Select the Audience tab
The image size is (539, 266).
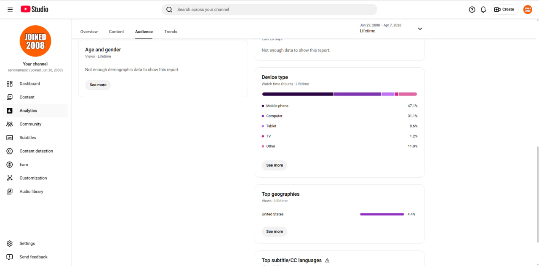point(144,32)
